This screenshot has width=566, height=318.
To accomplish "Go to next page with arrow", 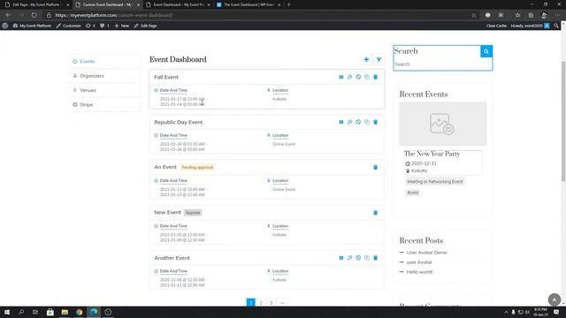I will pyautogui.click(x=282, y=302).
